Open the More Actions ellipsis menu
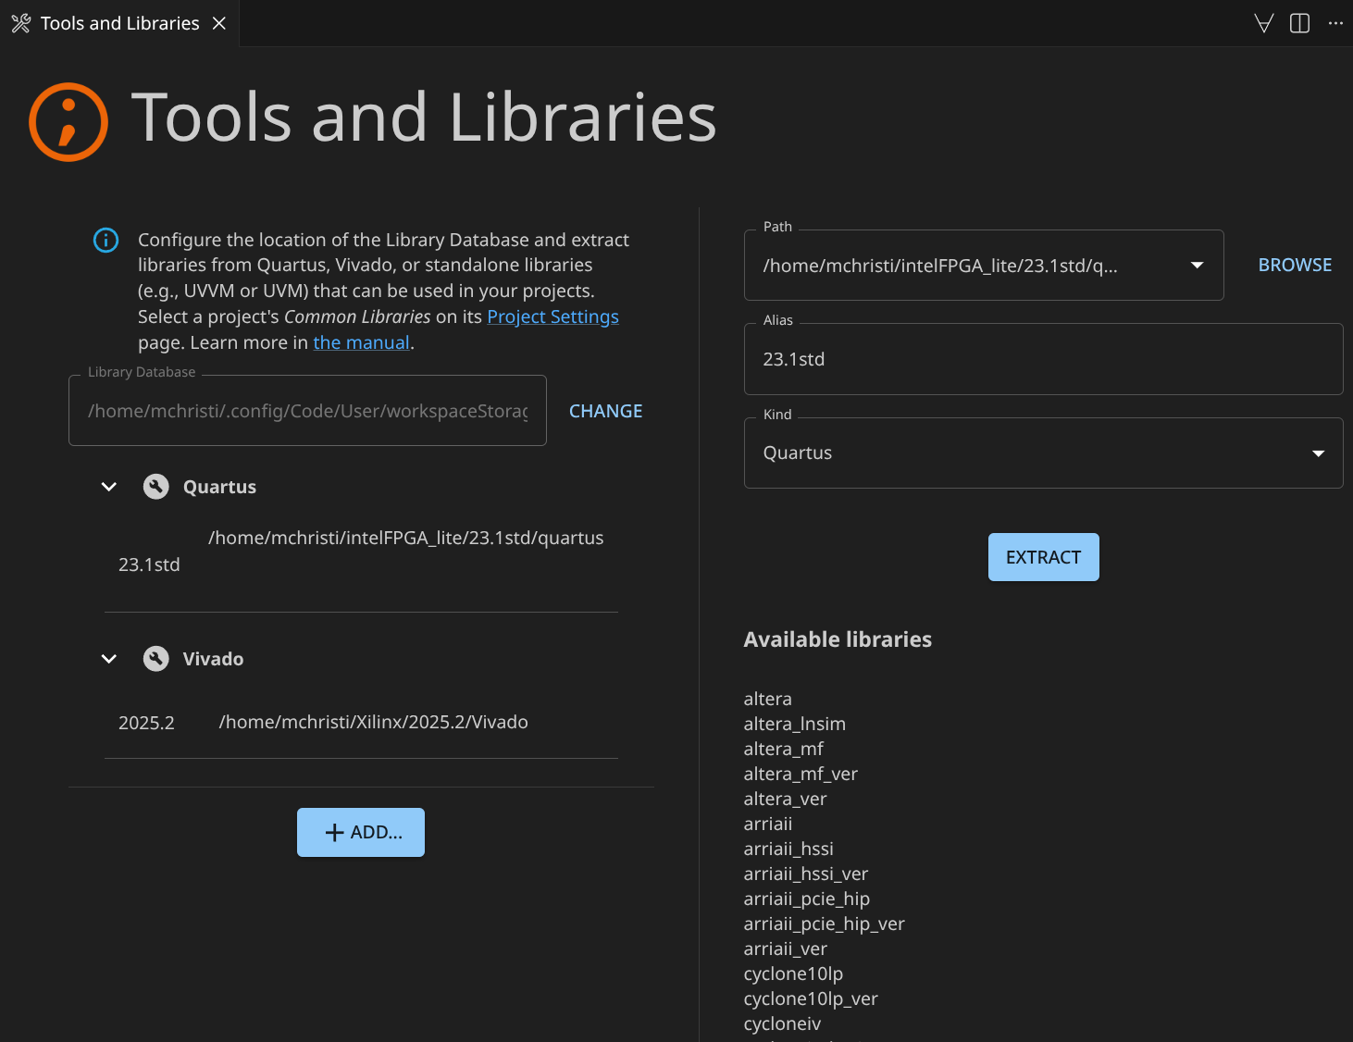 tap(1334, 23)
